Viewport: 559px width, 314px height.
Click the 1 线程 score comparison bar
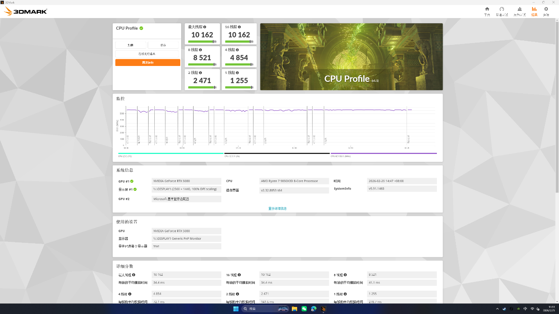click(x=239, y=87)
